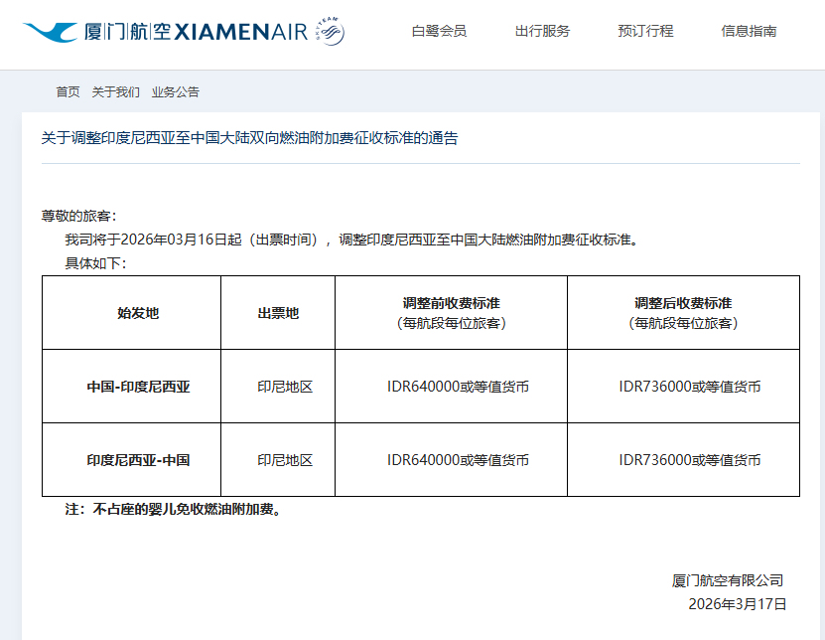Select 预订行程 in the top navigation
Viewport: 825px width, 640px height.
[645, 31]
